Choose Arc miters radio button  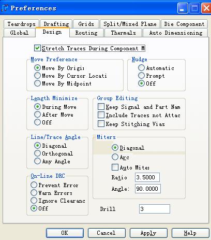click(x=115, y=157)
